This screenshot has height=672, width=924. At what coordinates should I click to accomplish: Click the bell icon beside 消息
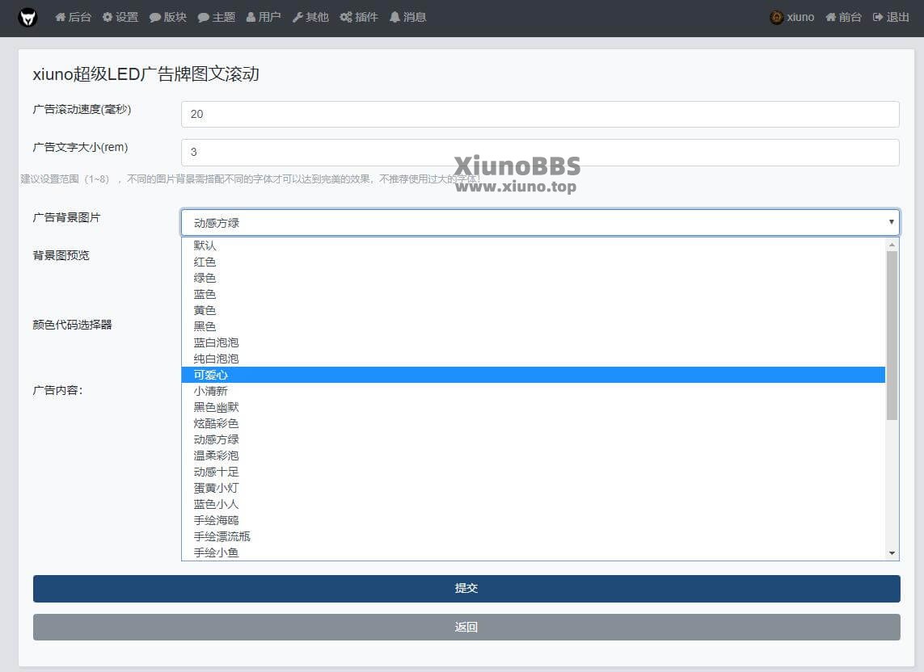click(394, 17)
